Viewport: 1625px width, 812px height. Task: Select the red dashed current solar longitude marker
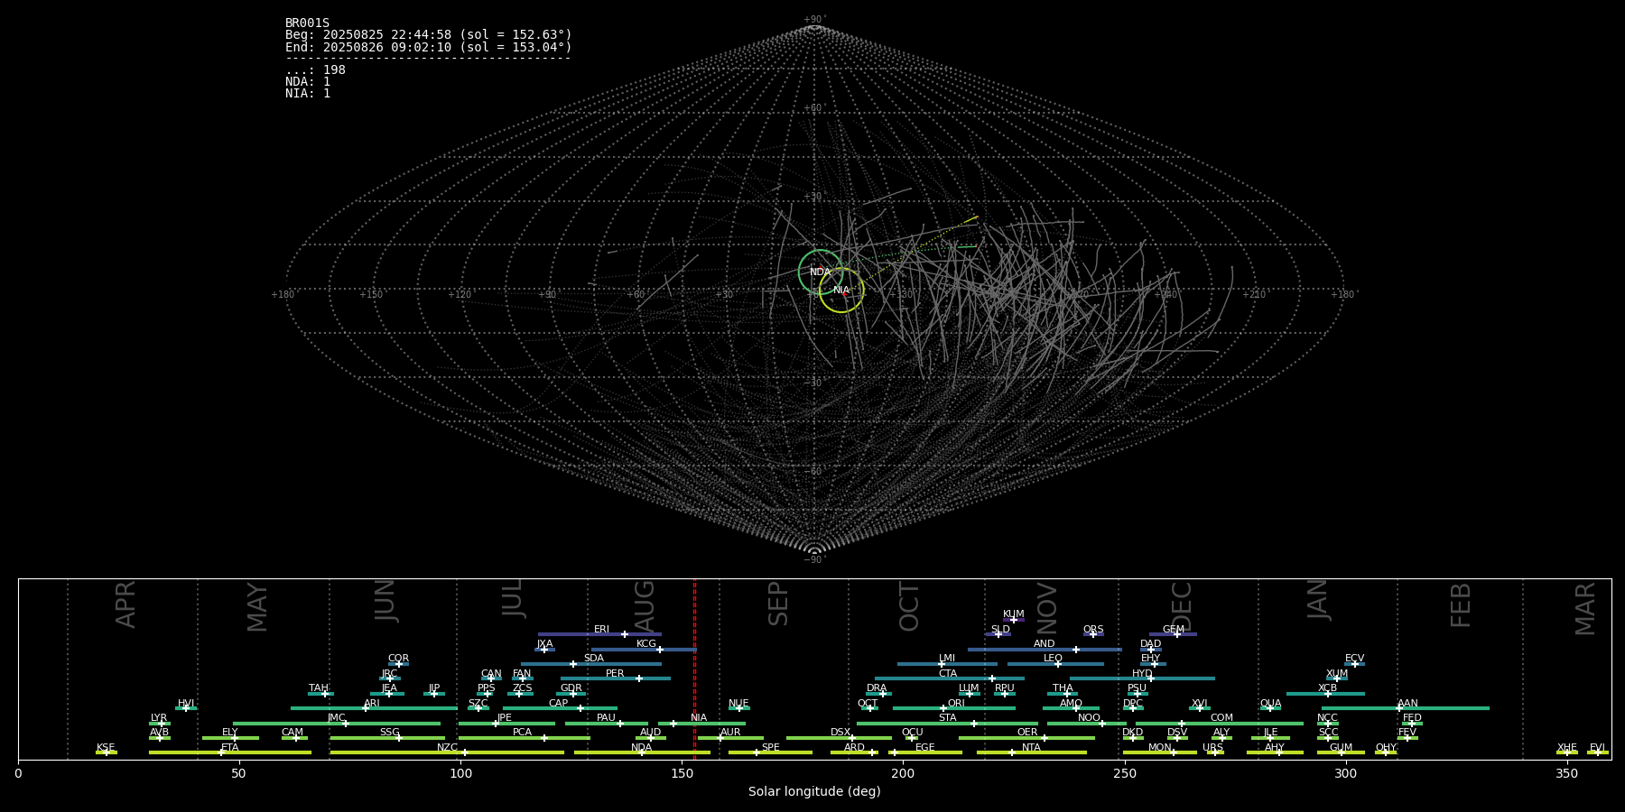(694, 669)
